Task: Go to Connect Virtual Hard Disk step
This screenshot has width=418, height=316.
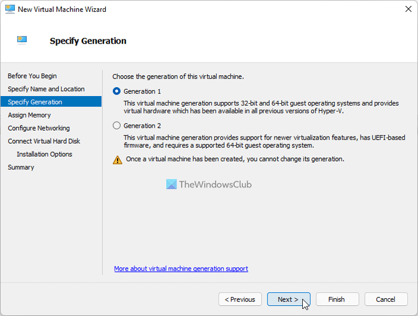Action: coord(44,141)
